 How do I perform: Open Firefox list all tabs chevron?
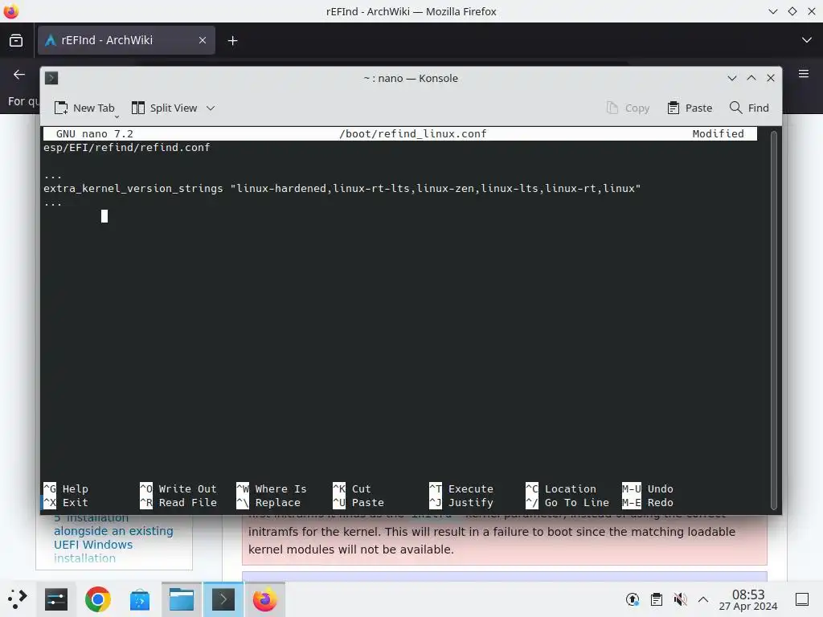click(x=807, y=40)
